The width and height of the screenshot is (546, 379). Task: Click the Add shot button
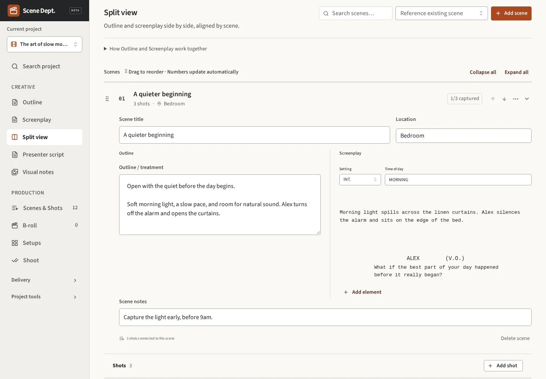[x=503, y=366]
